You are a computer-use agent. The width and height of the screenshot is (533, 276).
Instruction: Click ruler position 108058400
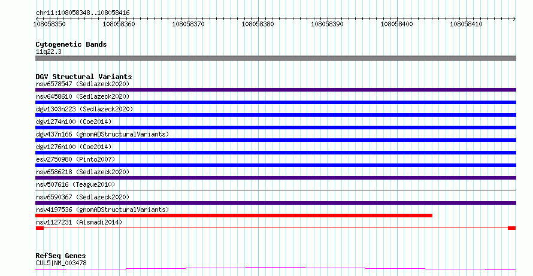click(396, 24)
